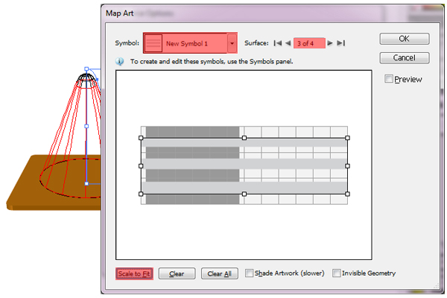447x298 pixels.
Task: Click the bottom anchor point at cone base
Action: 86,184
